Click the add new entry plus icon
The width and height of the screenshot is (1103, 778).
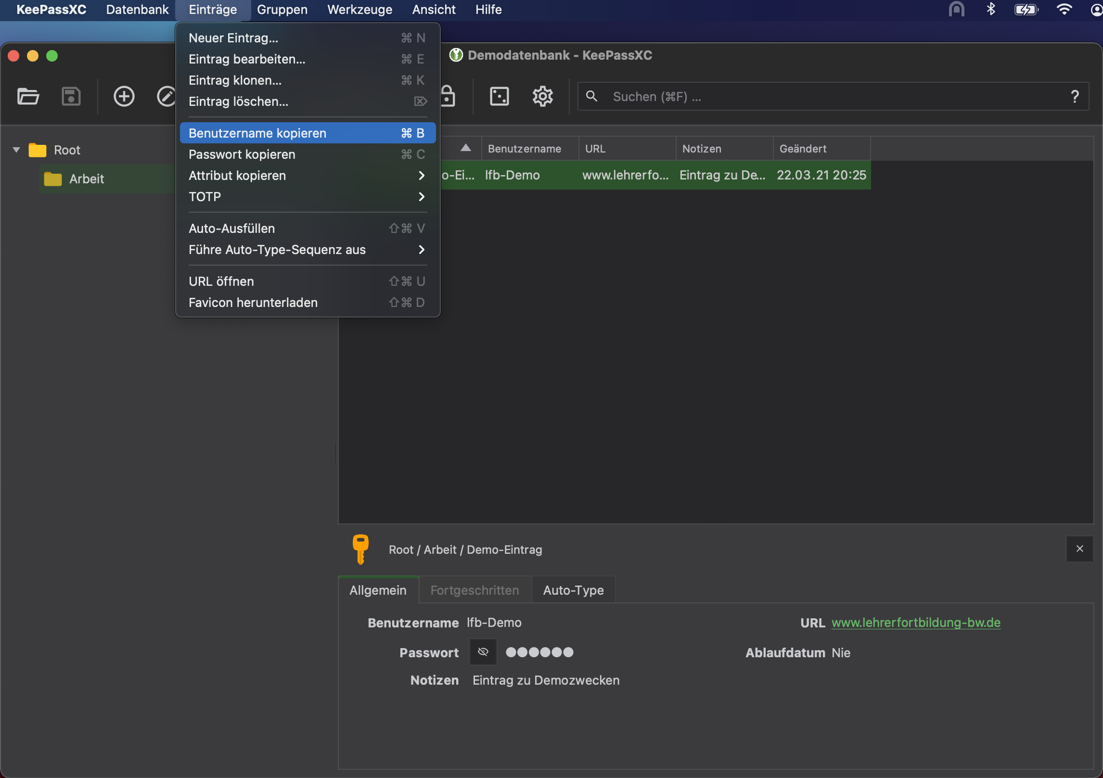[124, 96]
